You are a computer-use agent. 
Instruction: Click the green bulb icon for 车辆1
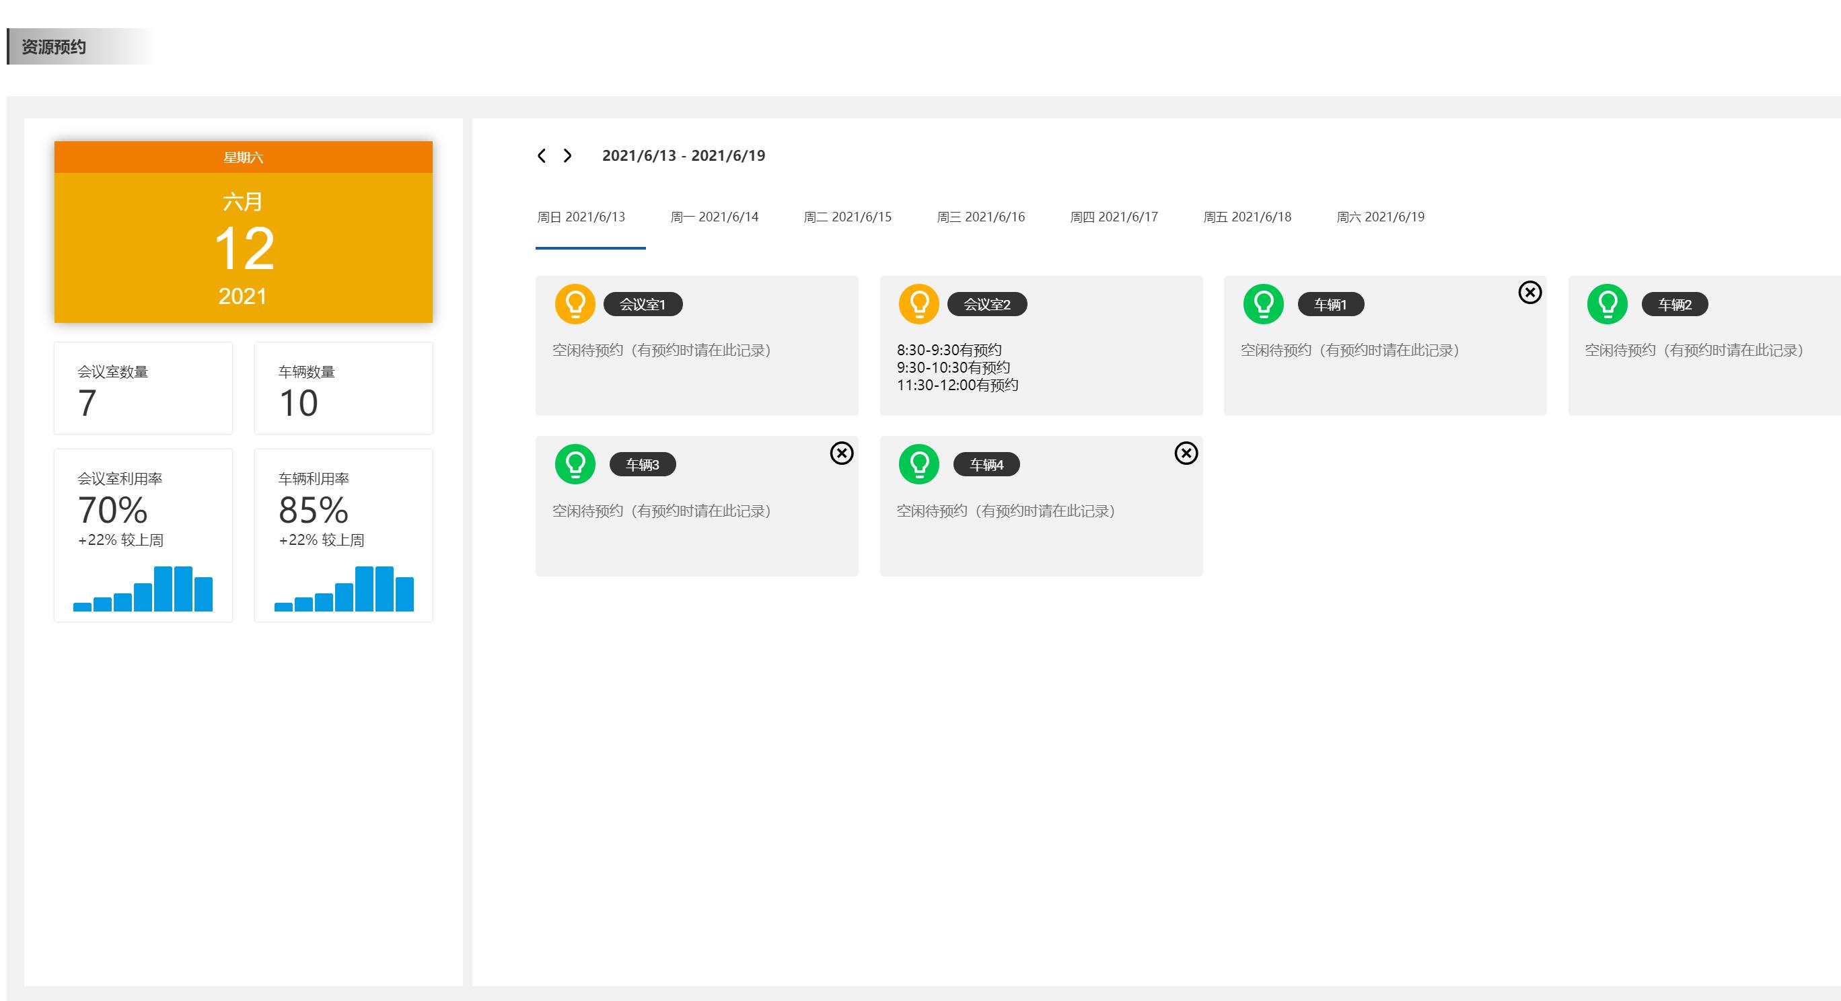point(1264,304)
